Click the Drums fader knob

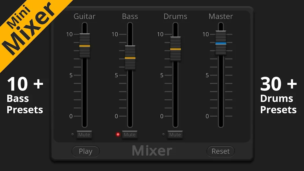[175, 49]
